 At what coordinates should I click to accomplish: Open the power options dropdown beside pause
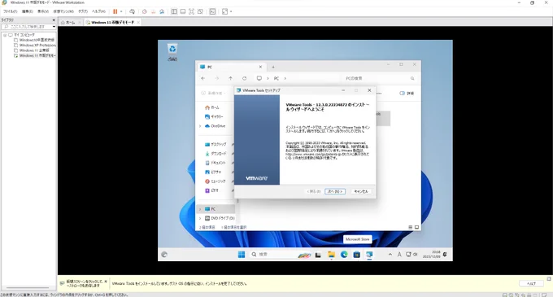pyautogui.click(x=121, y=11)
